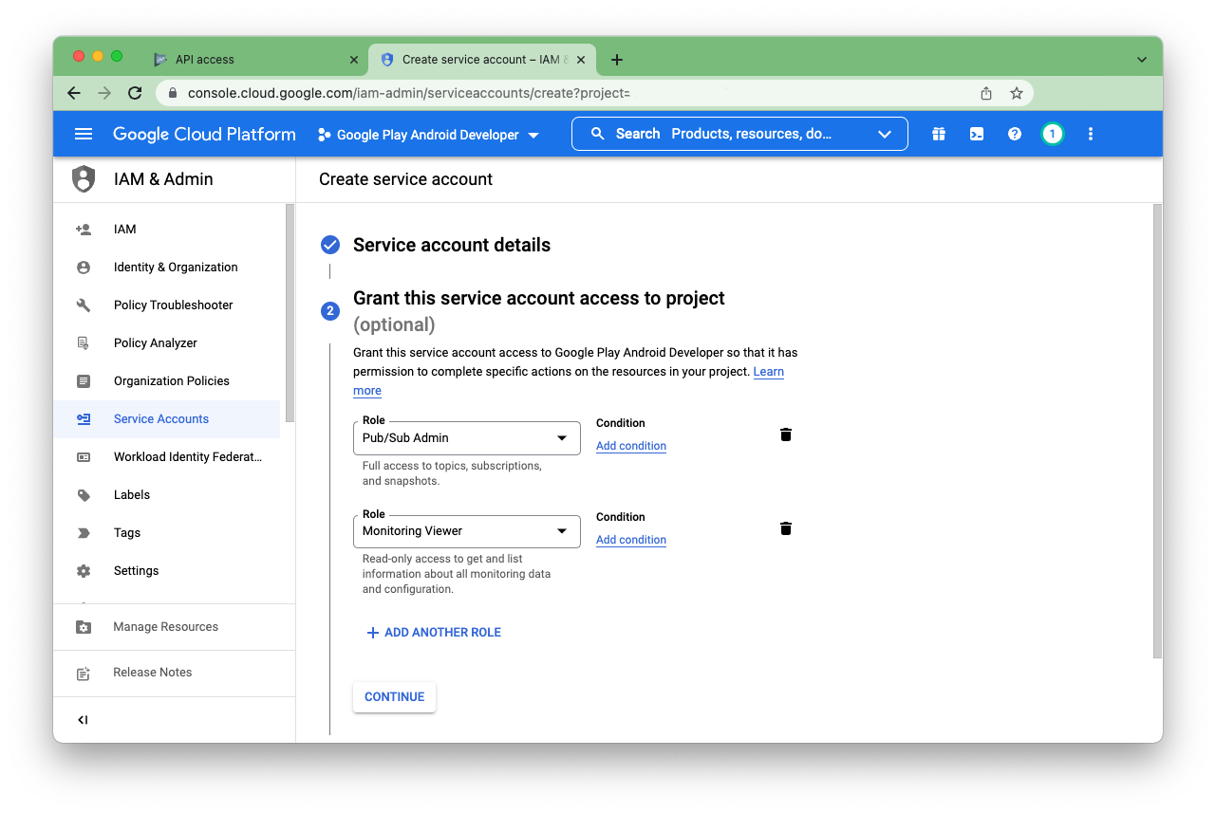Open the Cloud Shell terminal icon
The width and height of the screenshot is (1216, 813).
(976, 134)
